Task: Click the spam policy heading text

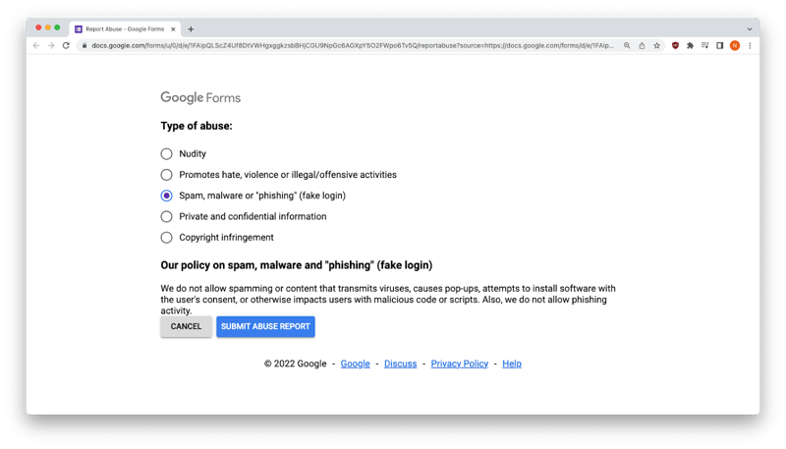Action: click(x=297, y=265)
